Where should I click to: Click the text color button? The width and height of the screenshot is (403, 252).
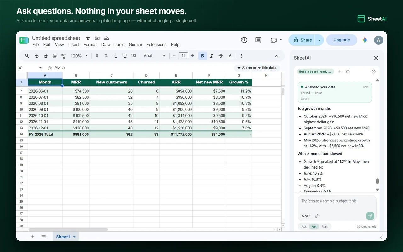click(x=230, y=56)
